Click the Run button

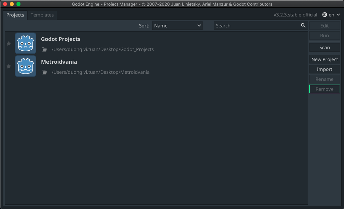(325, 36)
